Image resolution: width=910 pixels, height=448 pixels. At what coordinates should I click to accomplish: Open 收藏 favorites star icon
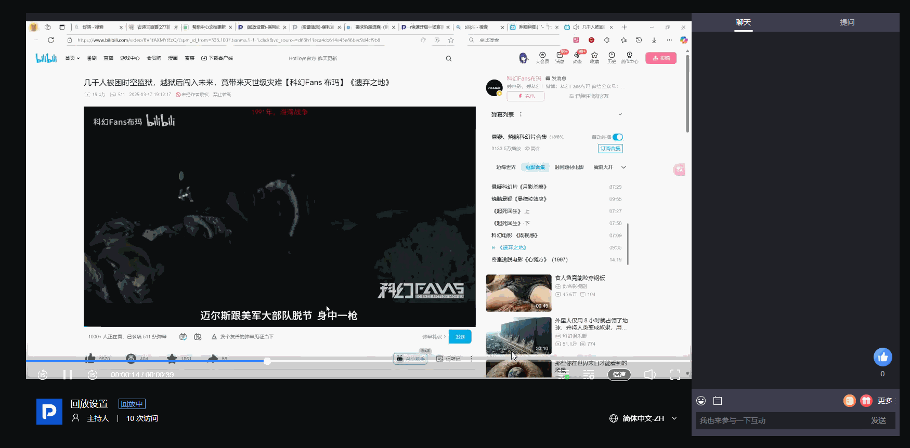point(594,57)
